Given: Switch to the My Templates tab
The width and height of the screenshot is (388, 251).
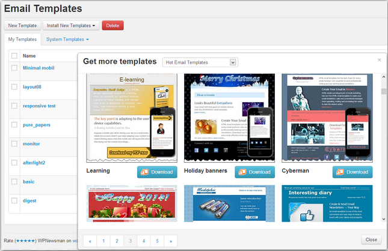Looking at the screenshot, I should coord(22,40).
